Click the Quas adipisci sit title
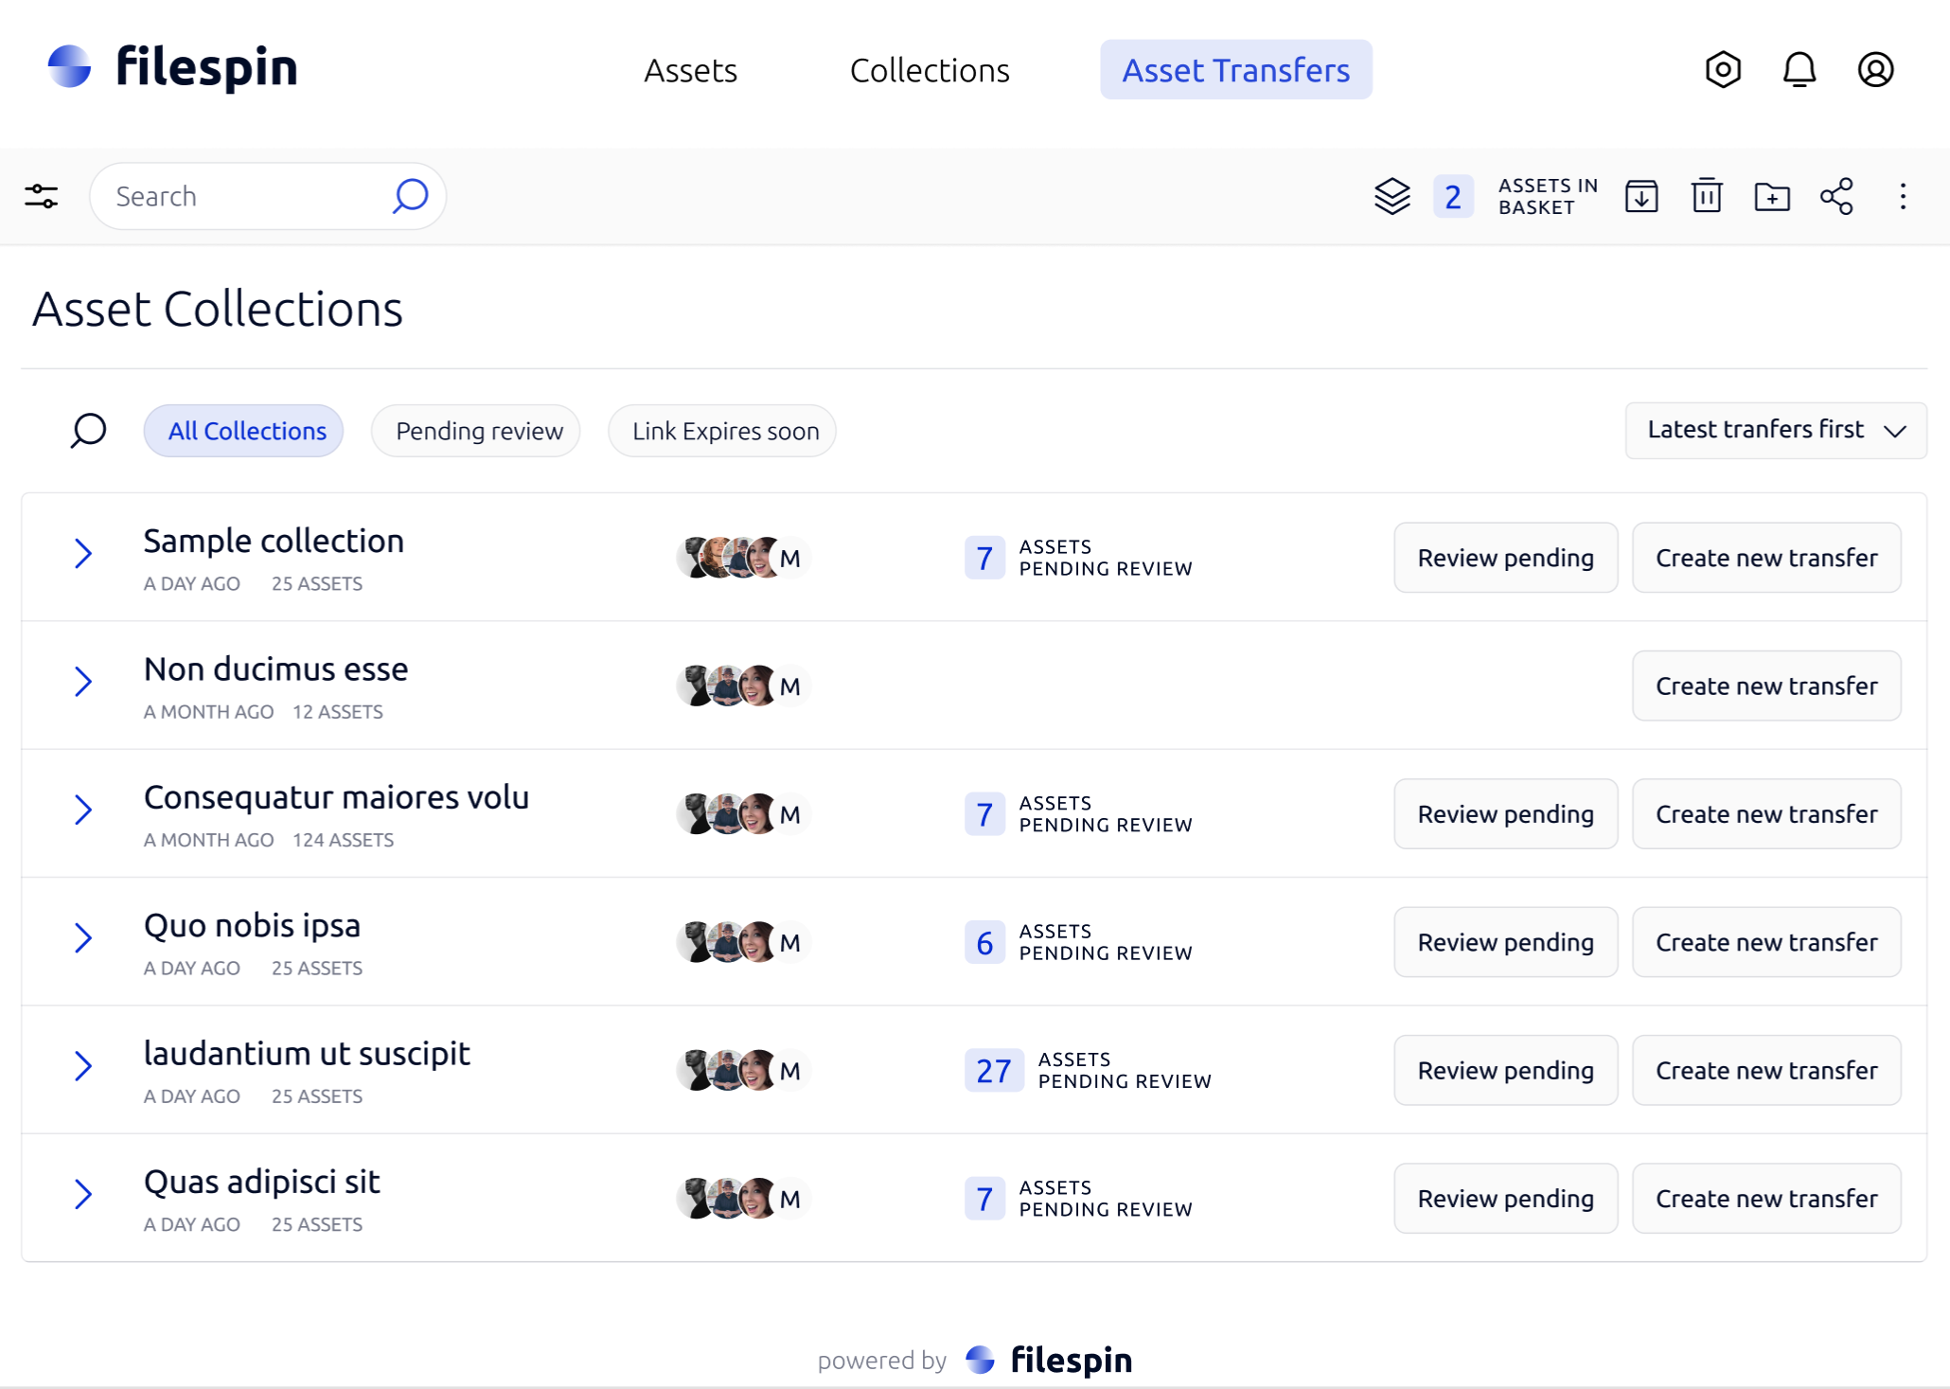This screenshot has height=1389, width=1950. pyautogui.click(x=261, y=1182)
